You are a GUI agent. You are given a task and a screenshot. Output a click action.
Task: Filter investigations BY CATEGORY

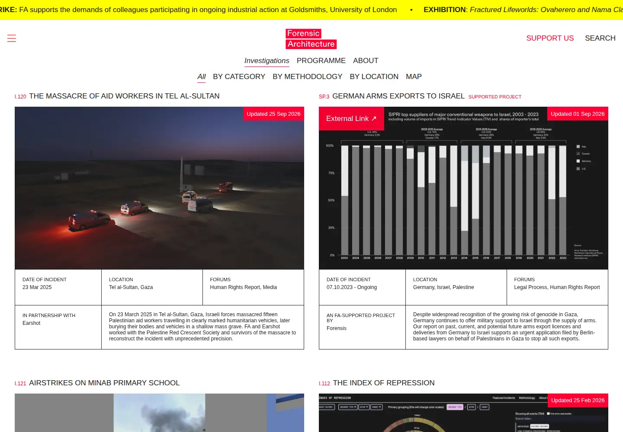[x=239, y=77]
